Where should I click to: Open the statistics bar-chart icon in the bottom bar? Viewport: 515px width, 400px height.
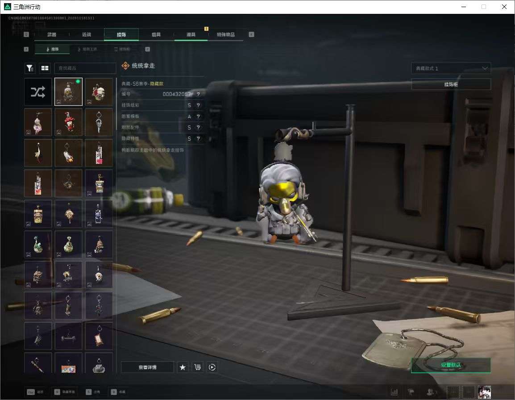pos(394,392)
